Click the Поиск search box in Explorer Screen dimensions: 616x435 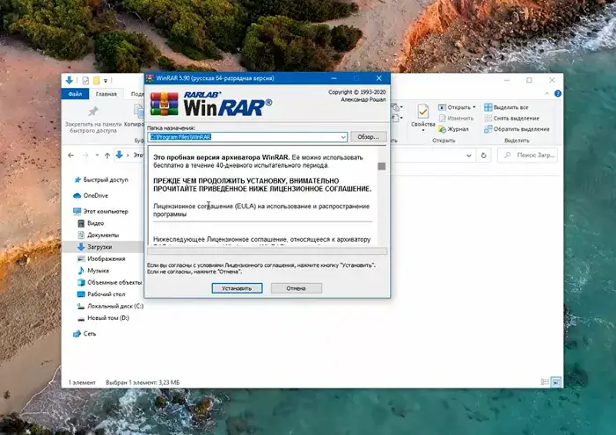point(528,156)
